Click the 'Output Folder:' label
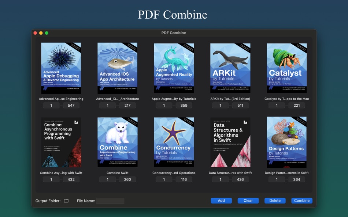Screen dimensions: 348x217 tap(48, 201)
